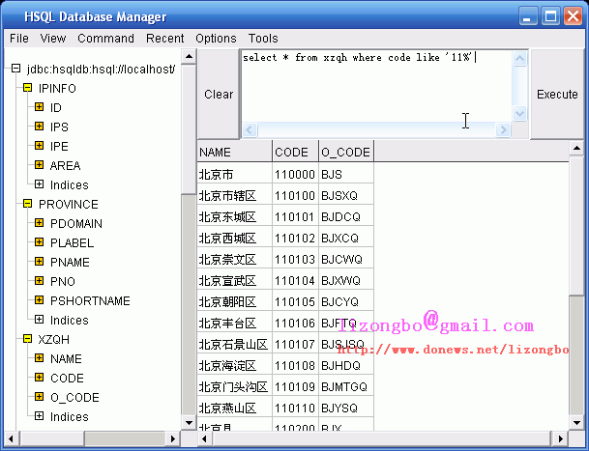Collapse the IPINFO table node
This screenshot has height=451, width=589.
point(27,89)
